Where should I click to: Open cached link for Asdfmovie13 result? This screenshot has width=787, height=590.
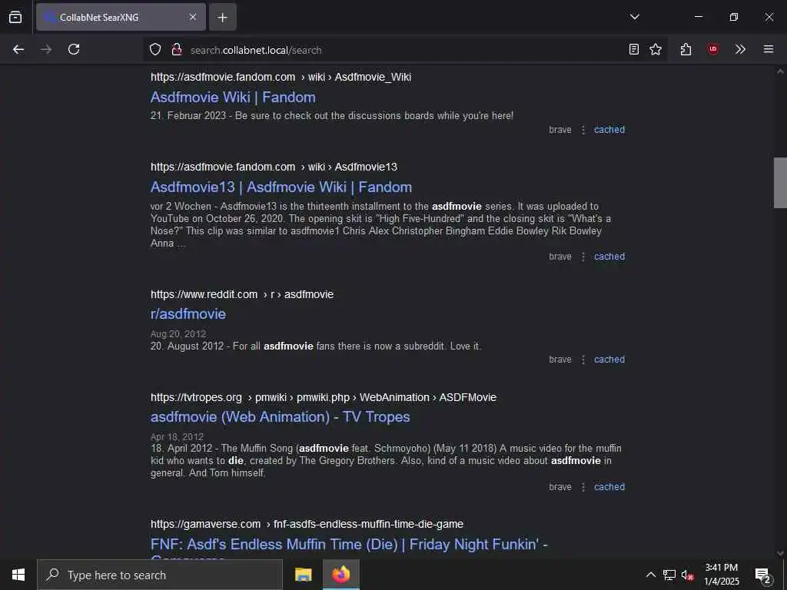(x=609, y=257)
